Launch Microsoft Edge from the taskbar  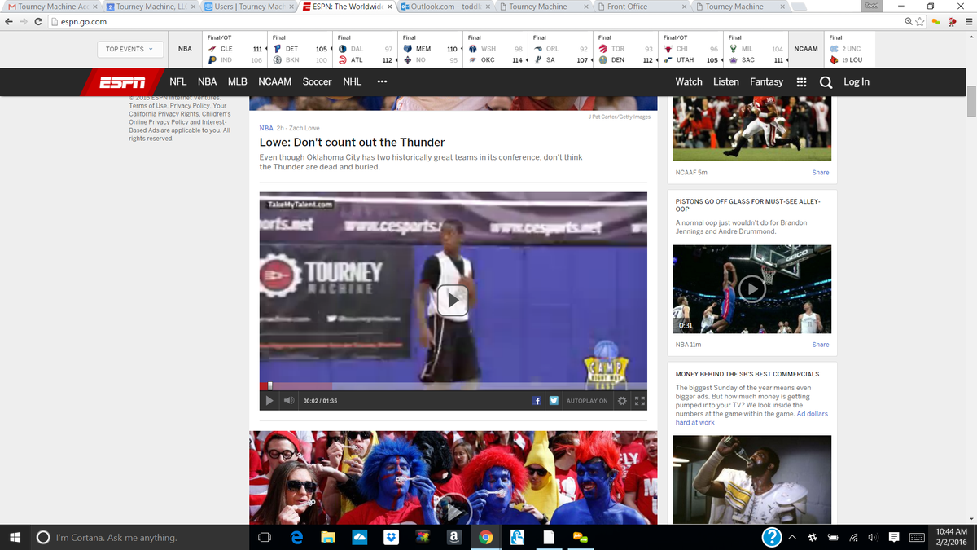coord(297,538)
